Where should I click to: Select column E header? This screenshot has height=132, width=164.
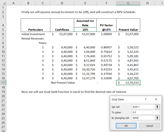[85, 3]
